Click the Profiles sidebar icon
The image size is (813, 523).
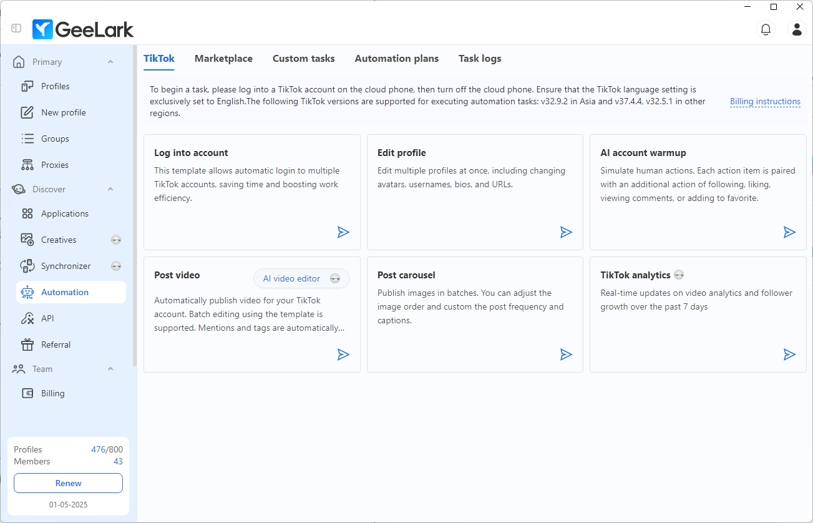pos(27,86)
